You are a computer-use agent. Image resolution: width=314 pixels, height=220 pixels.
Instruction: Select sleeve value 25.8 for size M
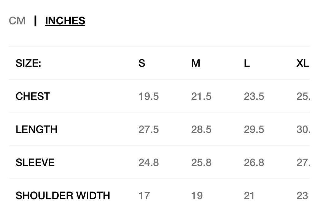pos(201,162)
